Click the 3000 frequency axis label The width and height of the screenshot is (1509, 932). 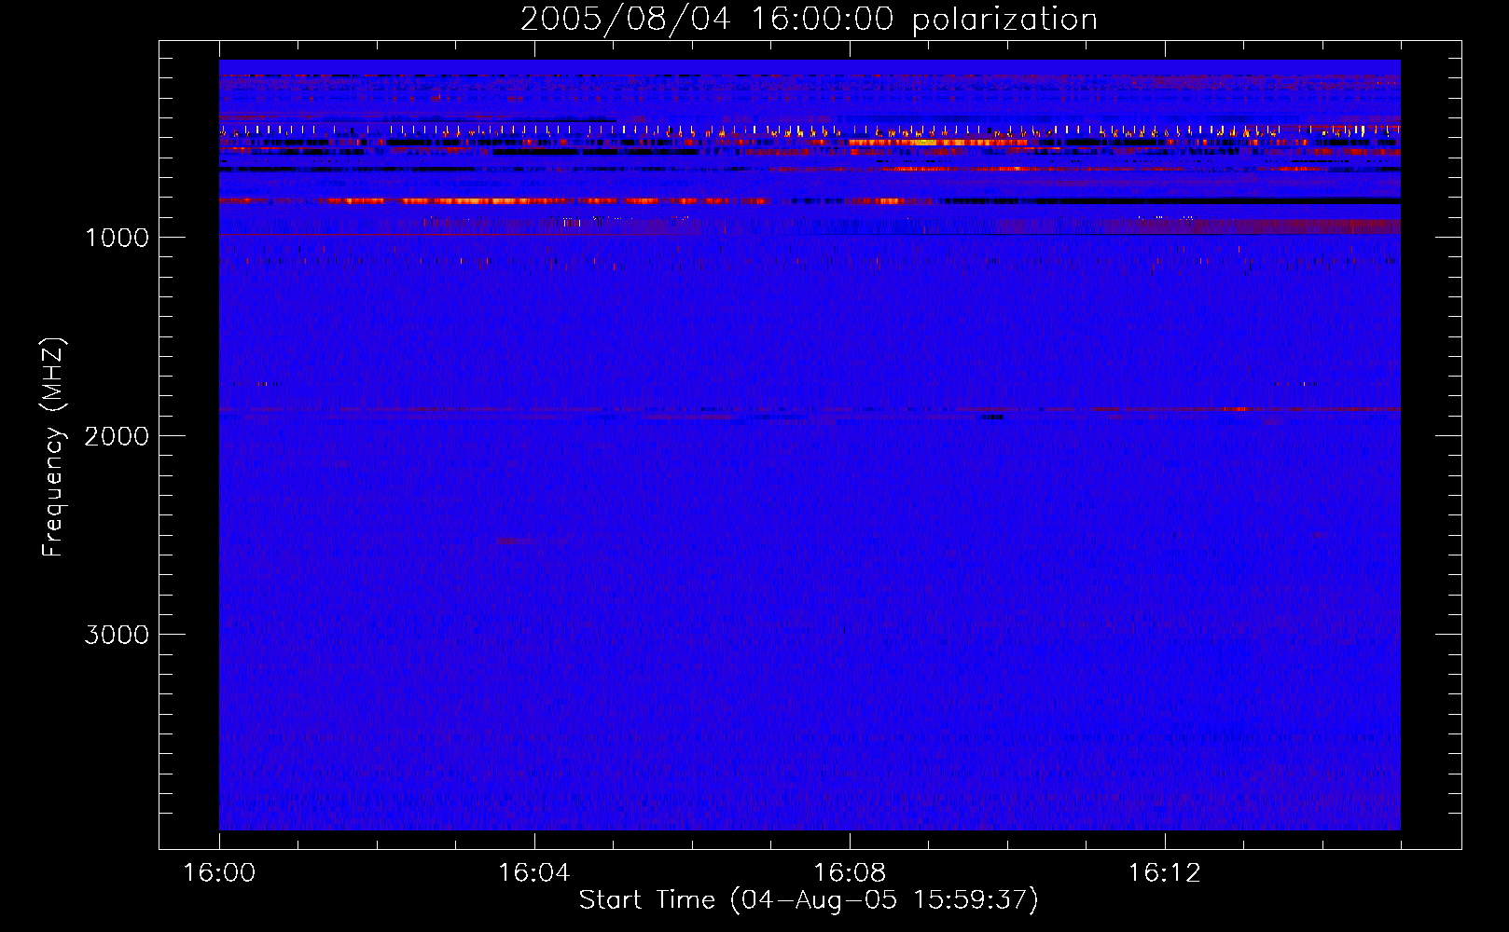pos(117,635)
